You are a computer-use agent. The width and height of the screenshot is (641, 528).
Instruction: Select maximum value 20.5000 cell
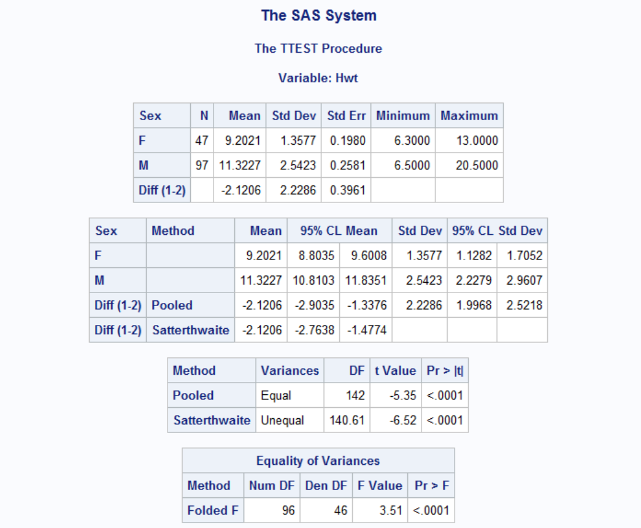[x=477, y=166]
